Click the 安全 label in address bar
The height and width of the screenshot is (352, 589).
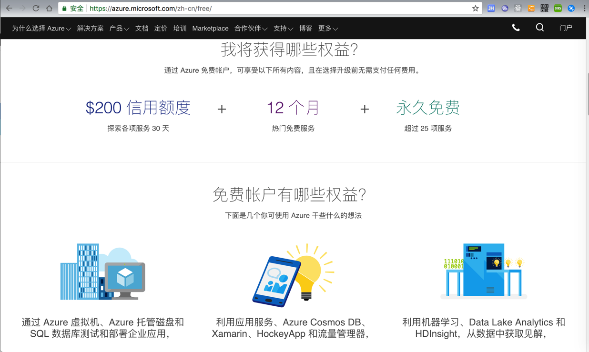[76, 9]
